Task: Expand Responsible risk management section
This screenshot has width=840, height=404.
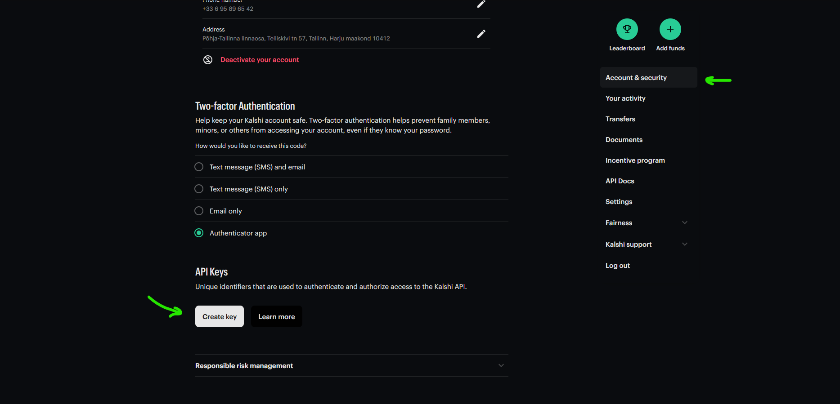Action: pos(501,366)
